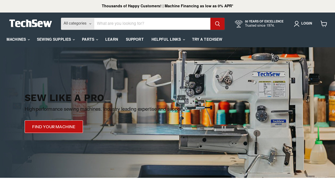The height and width of the screenshot is (188, 335).
Task: Open the Support menu item
Action: click(134, 39)
